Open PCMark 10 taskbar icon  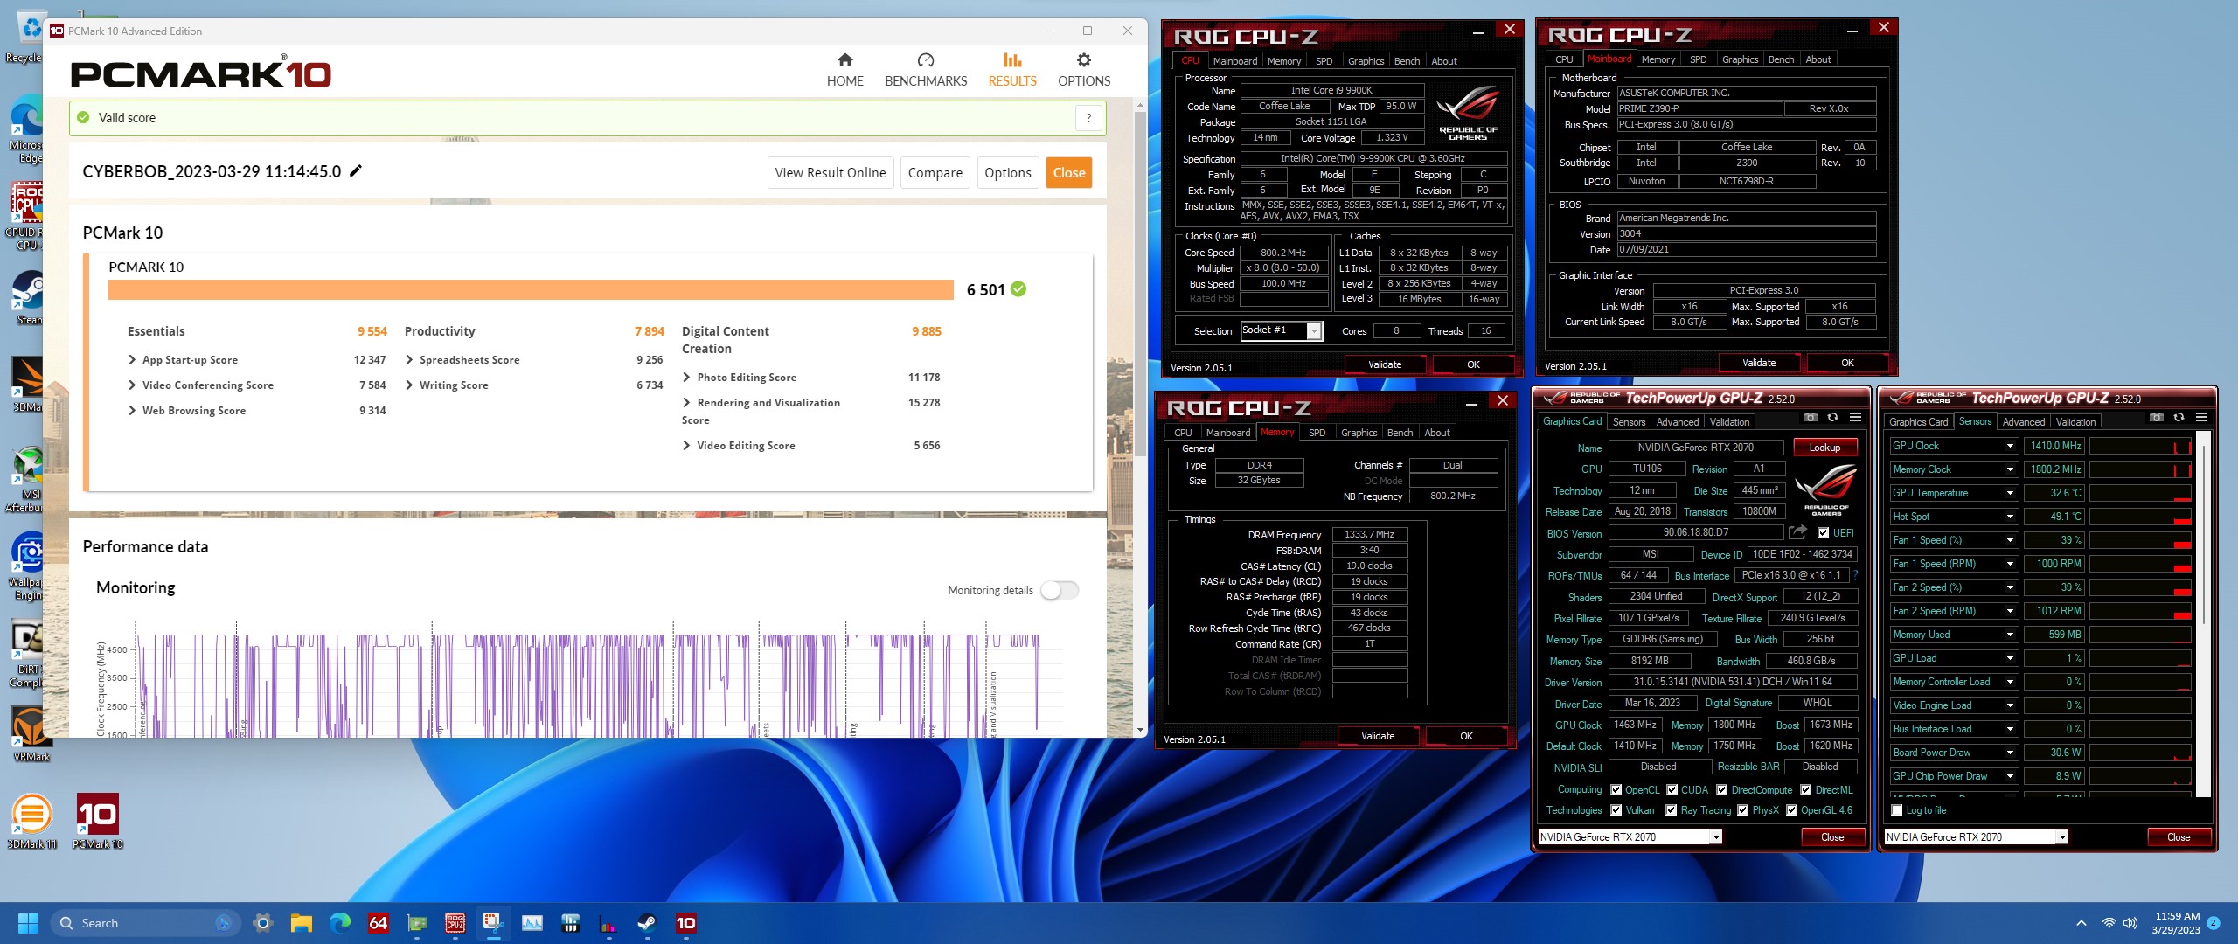685,923
